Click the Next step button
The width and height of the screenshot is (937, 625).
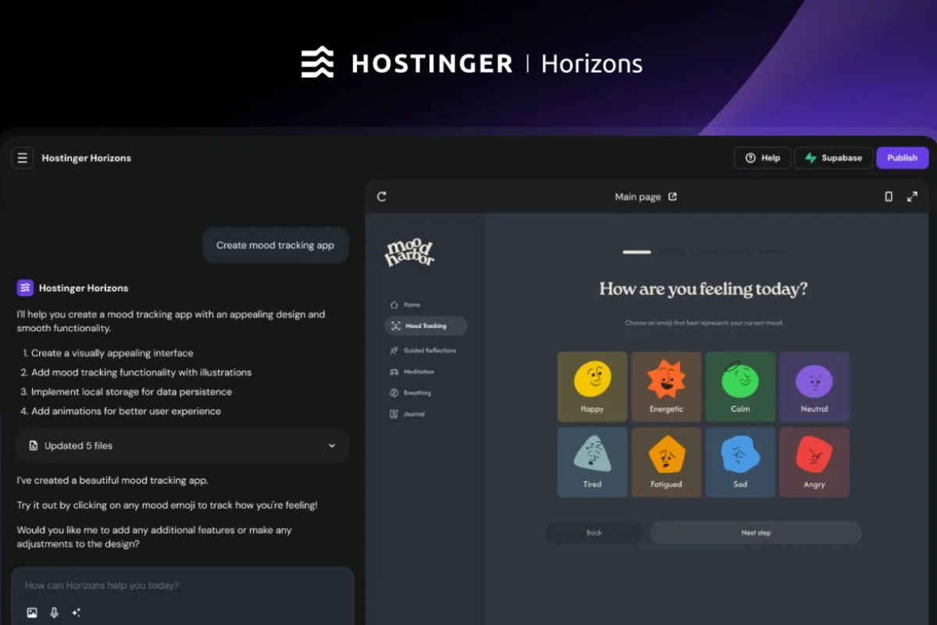point(756,533)
